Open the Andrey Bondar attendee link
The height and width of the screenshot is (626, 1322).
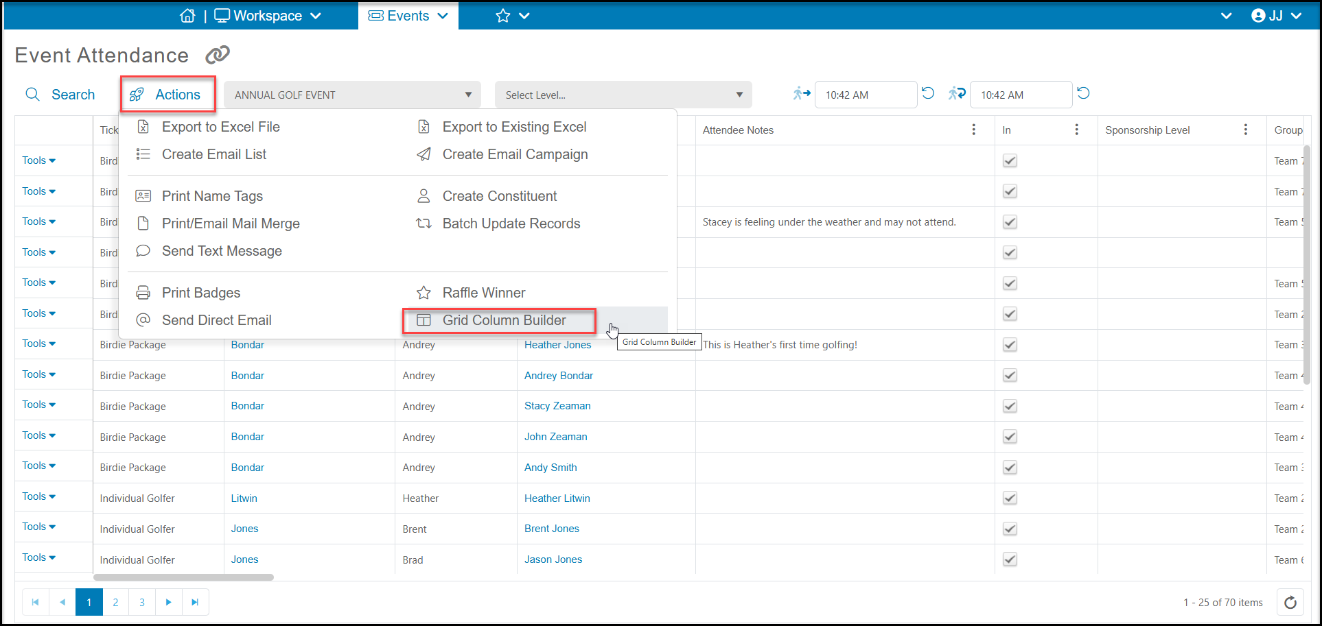[x=559, y=376]
